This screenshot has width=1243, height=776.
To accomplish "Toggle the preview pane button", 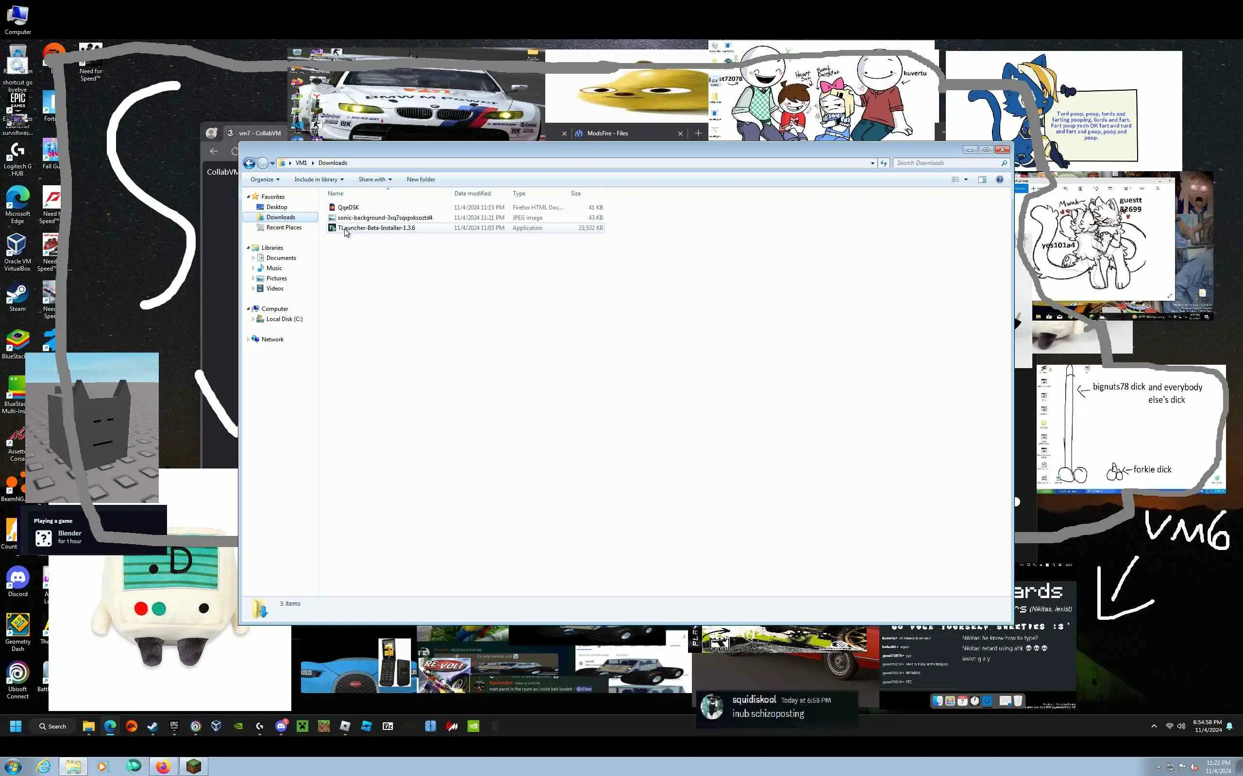I will coord(982,179).
